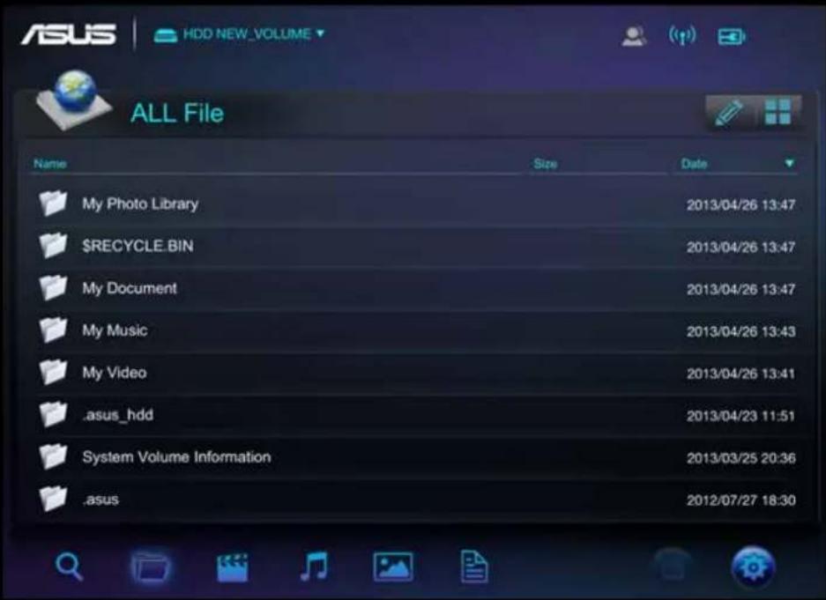
Task: Click the date 2013/04/26 13:41
Action: (740, 374)
